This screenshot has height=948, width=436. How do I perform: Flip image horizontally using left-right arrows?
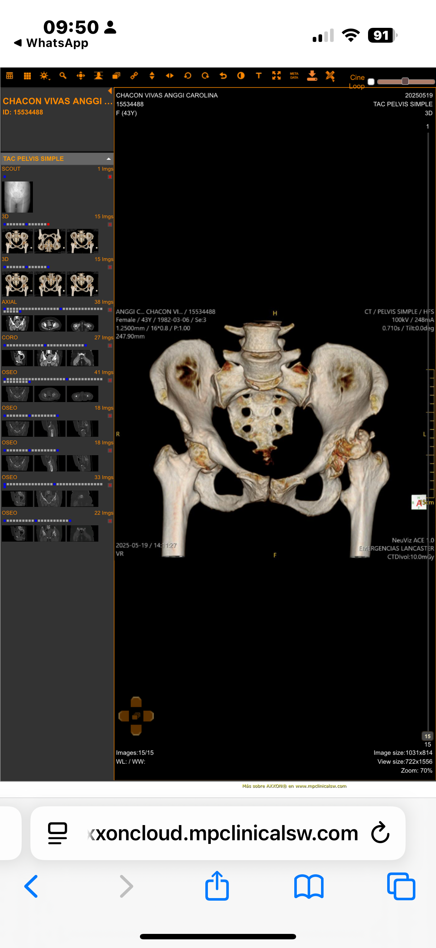click(170, 76)
